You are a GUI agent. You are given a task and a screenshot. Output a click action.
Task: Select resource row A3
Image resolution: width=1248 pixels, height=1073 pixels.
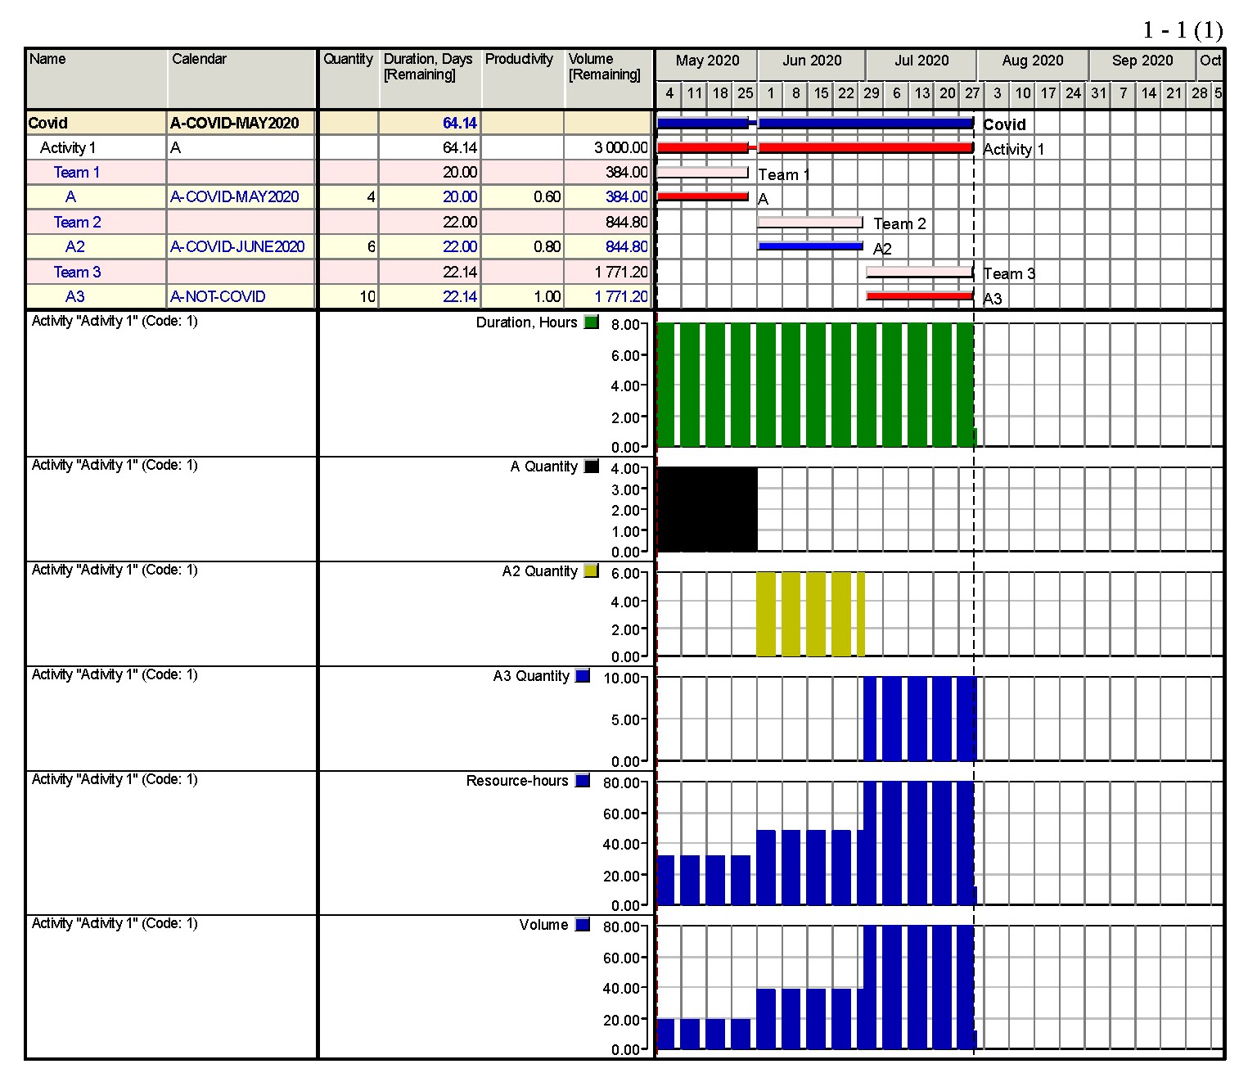click(x=339, y=297)
